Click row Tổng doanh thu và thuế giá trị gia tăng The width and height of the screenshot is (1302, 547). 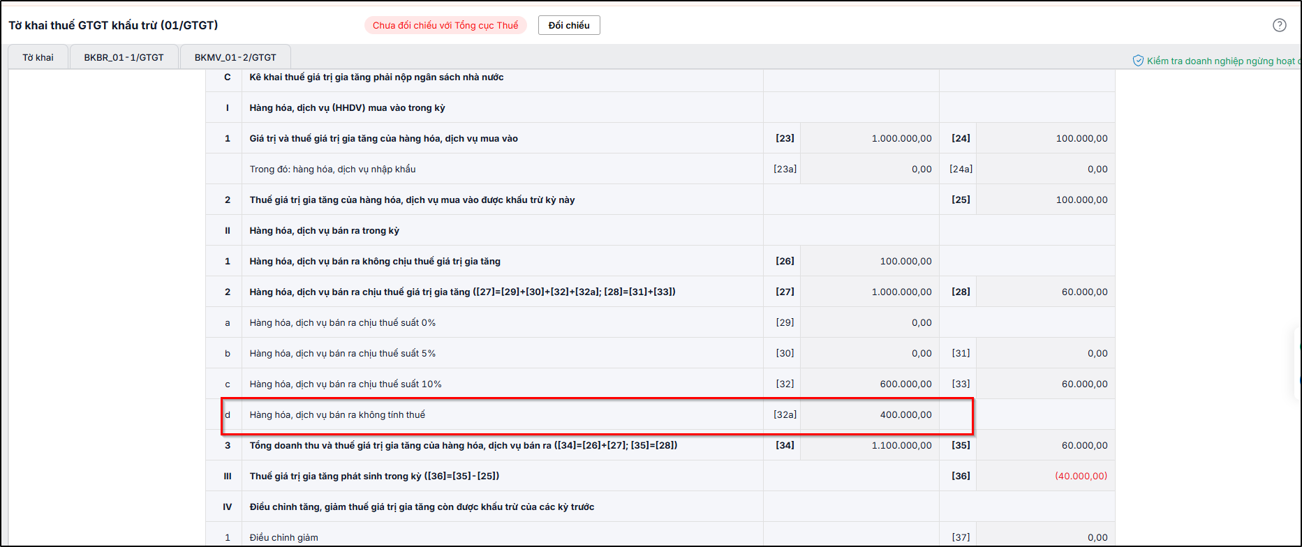660,445
